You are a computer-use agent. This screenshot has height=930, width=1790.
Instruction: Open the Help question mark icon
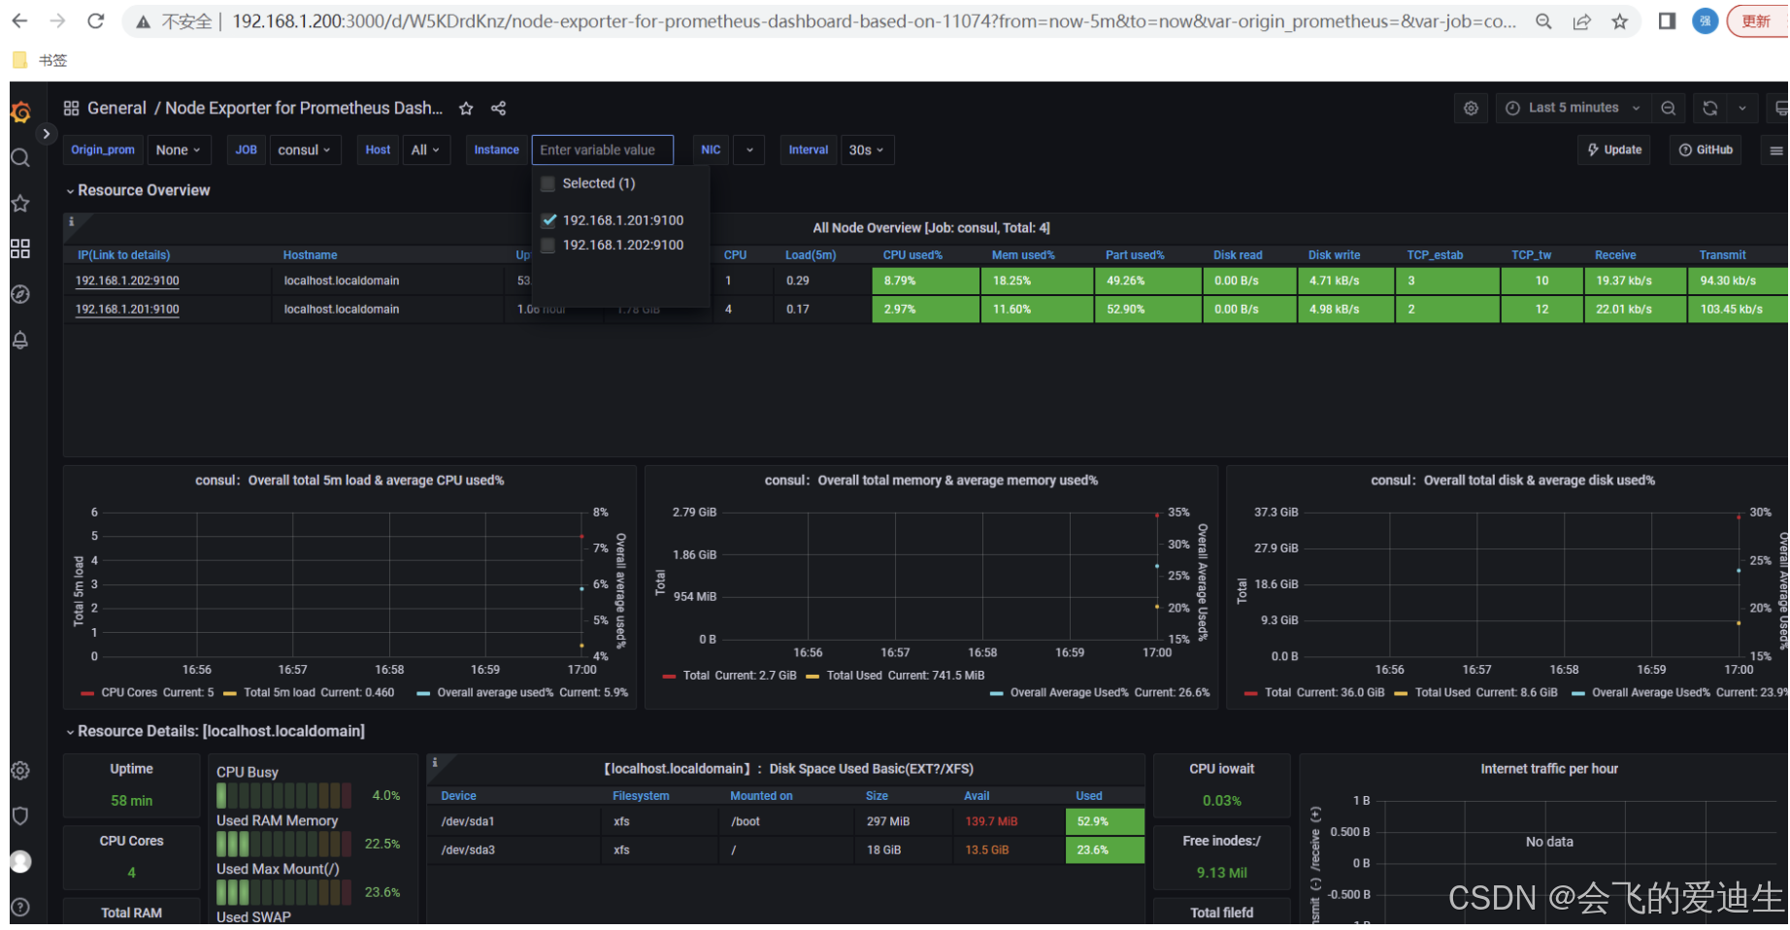tap(20, 908)
